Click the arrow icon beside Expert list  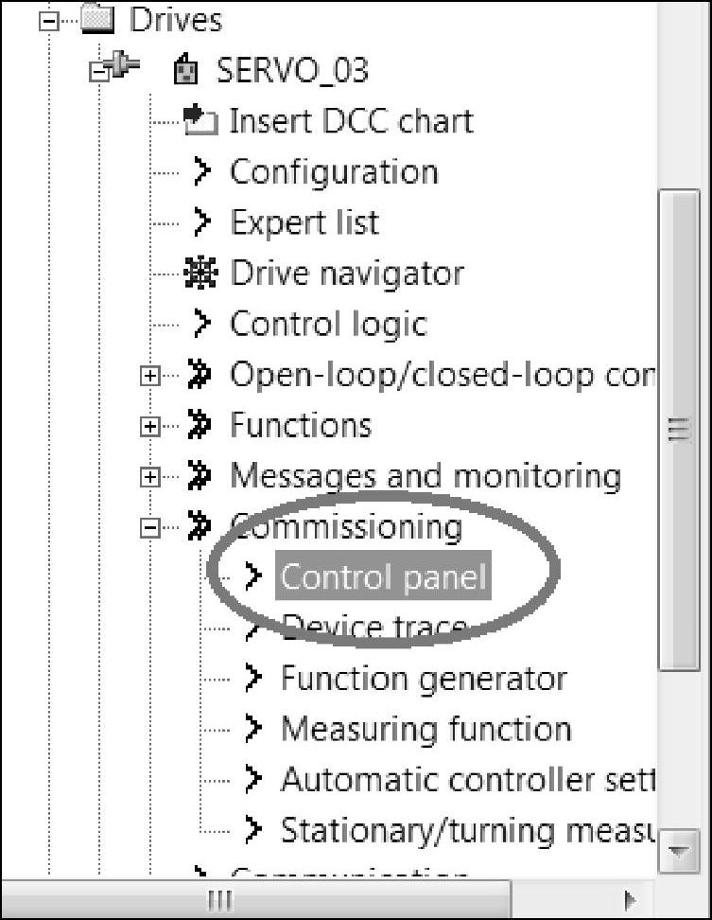point(200,222)
